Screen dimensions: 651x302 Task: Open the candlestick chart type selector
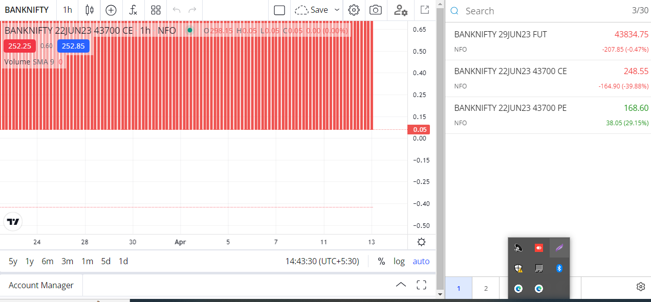coord(90,10)
